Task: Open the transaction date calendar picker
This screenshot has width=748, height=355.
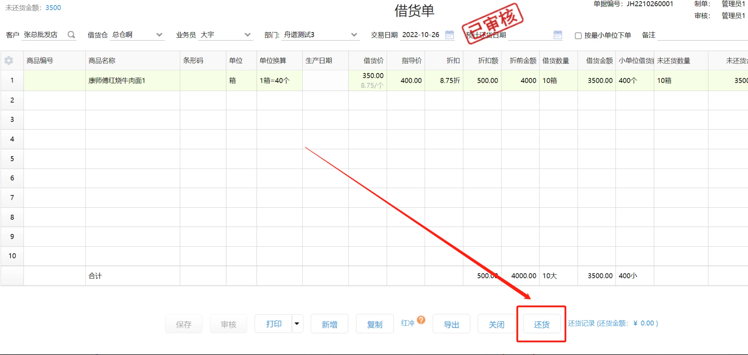Action: tap(449, 35)
